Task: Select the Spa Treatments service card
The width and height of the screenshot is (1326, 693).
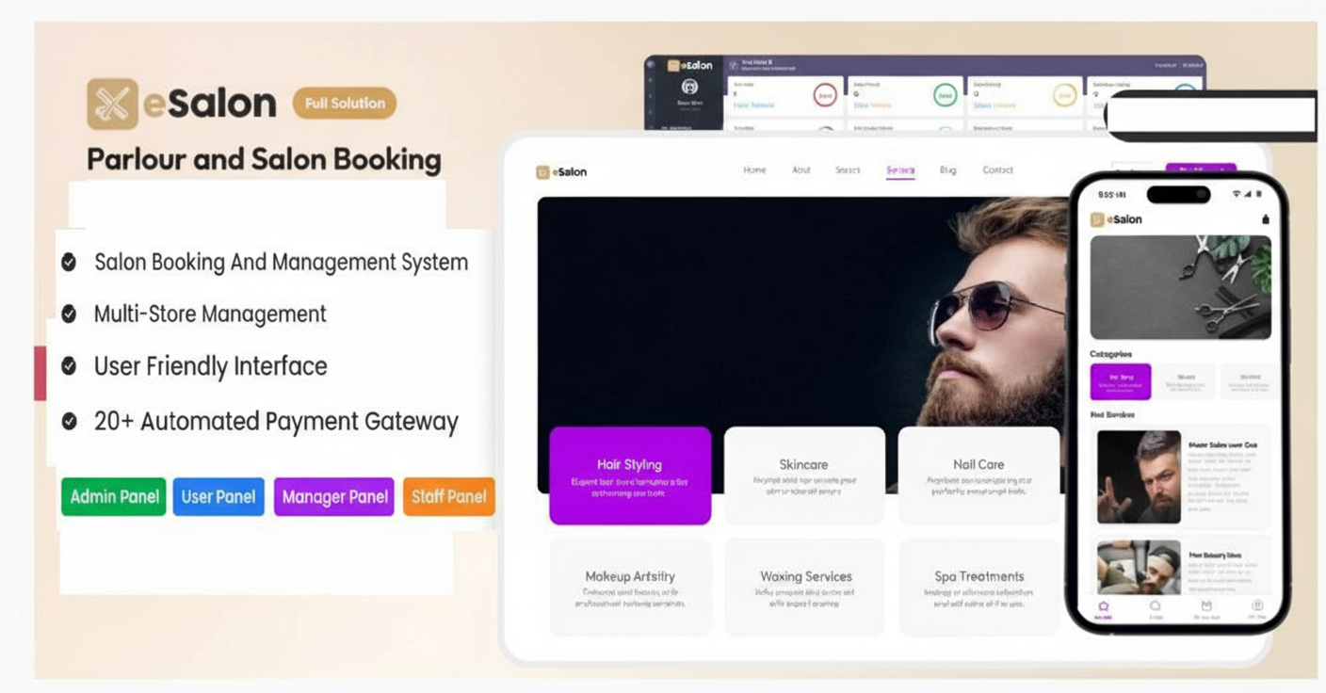Action: click(x=978, y=587)
